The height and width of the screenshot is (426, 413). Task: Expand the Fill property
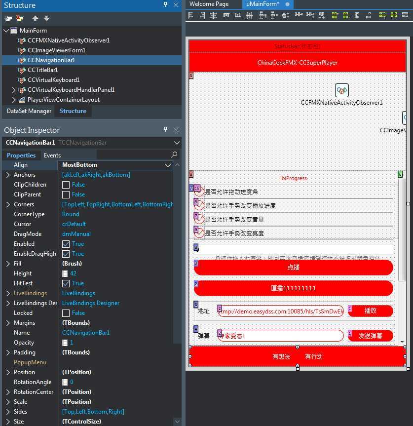click(x=8, y=264)
